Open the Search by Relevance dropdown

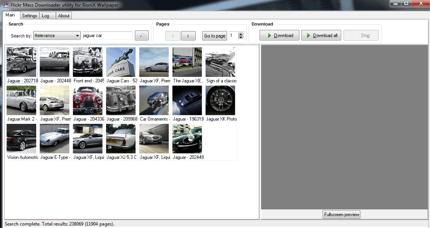click(57, 35)
